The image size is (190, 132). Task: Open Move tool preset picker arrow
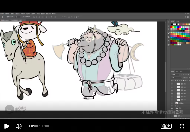pos(4,17)
